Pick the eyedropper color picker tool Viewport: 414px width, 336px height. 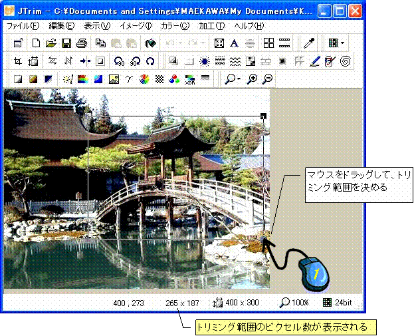click(x=308, y=43)
